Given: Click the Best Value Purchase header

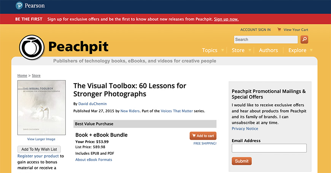Looking at the screenshot, I should click(x=145, y=124).
